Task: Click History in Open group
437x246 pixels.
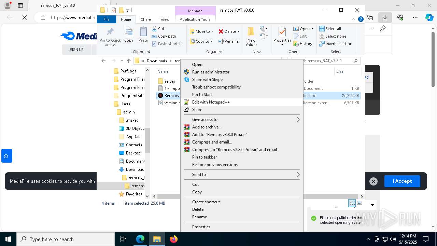Action: (x=302, y=44)
